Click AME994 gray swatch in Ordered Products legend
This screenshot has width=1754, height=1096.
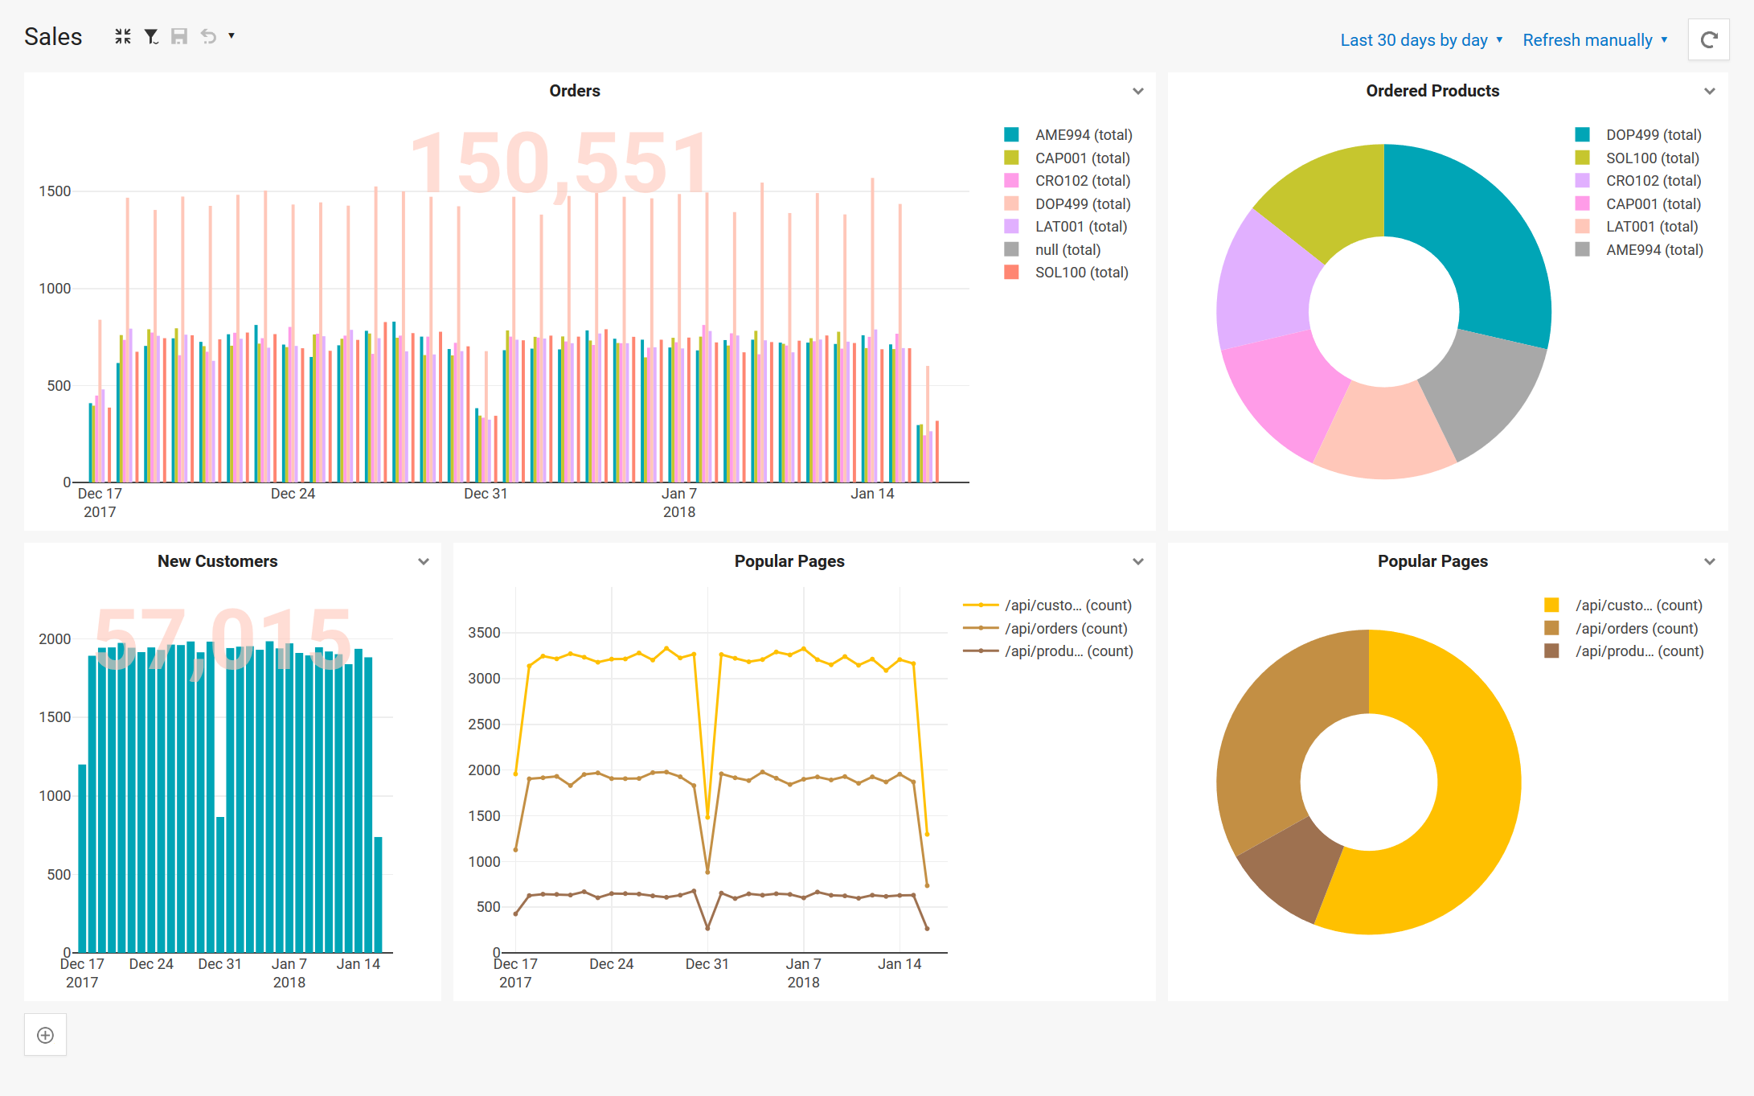coord(1582,250)
